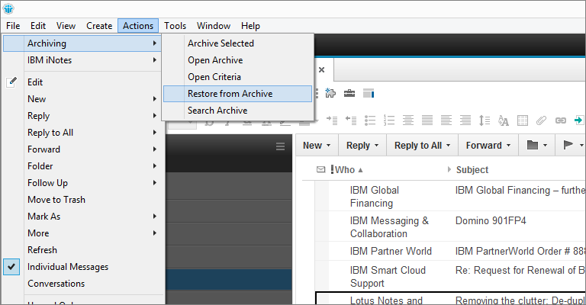Select the IBM Partner World email row

click(450, 251)
